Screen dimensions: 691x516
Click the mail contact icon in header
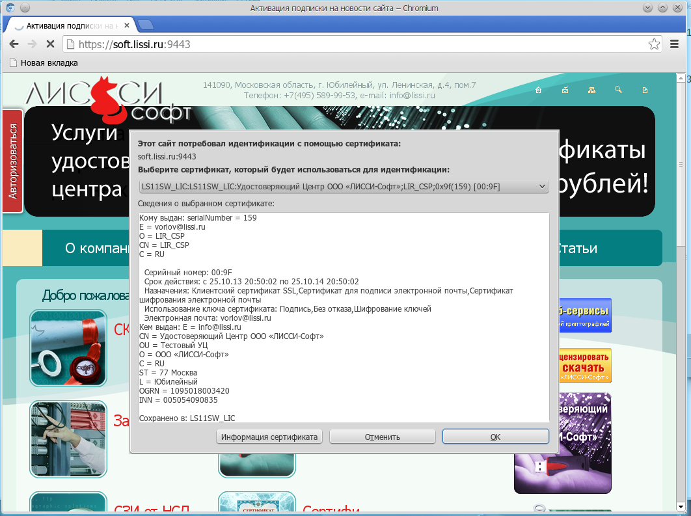565,90
